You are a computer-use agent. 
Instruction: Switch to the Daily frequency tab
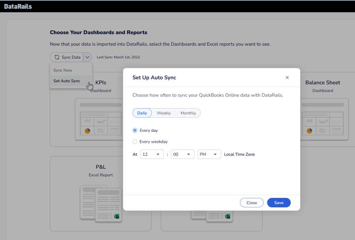[x=142, y=113]
